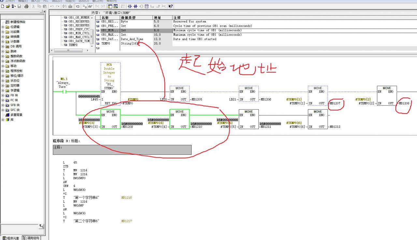Expand the 计数器 tree node

point(3,41)
